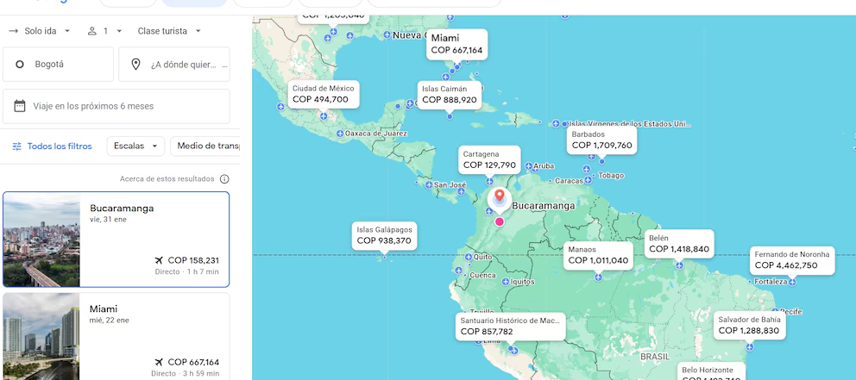Open the passenger count dropdown

click(x=104, y=31)
